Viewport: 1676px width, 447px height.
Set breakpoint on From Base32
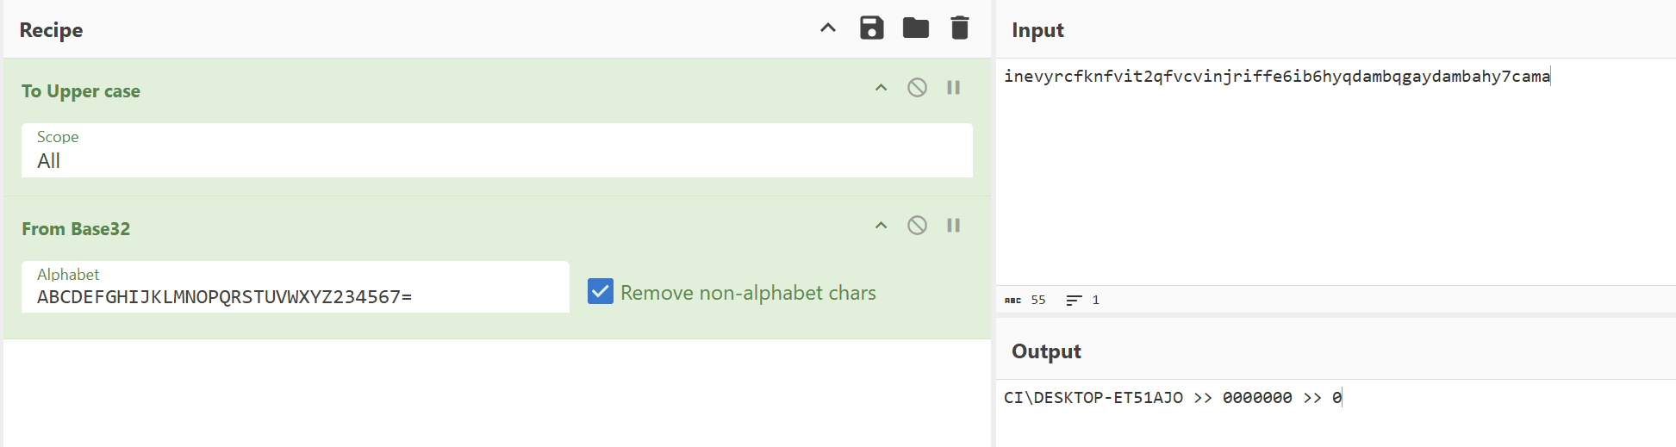coord(953,226)
